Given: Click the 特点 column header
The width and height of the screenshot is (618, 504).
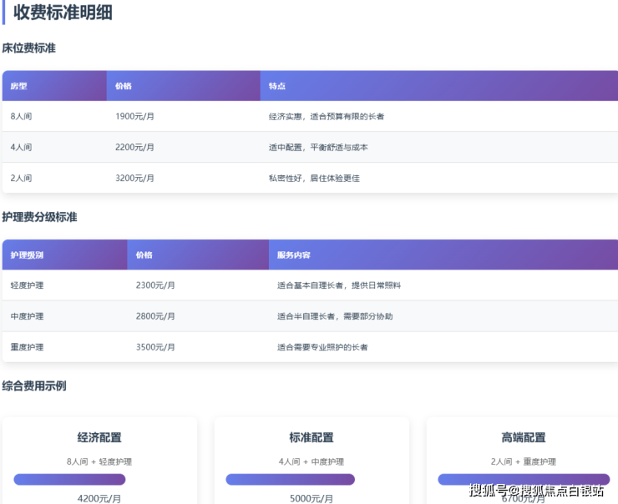Looking at the screenshot, I should point(277,86).
